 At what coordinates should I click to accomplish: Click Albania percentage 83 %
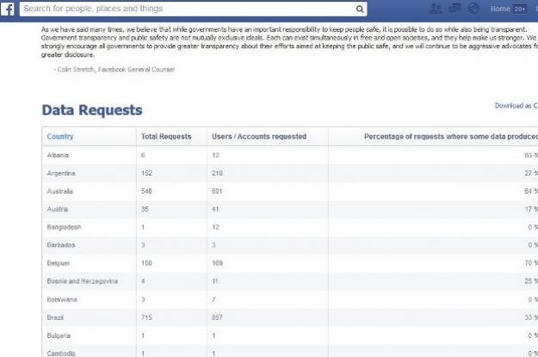point(531,156)
